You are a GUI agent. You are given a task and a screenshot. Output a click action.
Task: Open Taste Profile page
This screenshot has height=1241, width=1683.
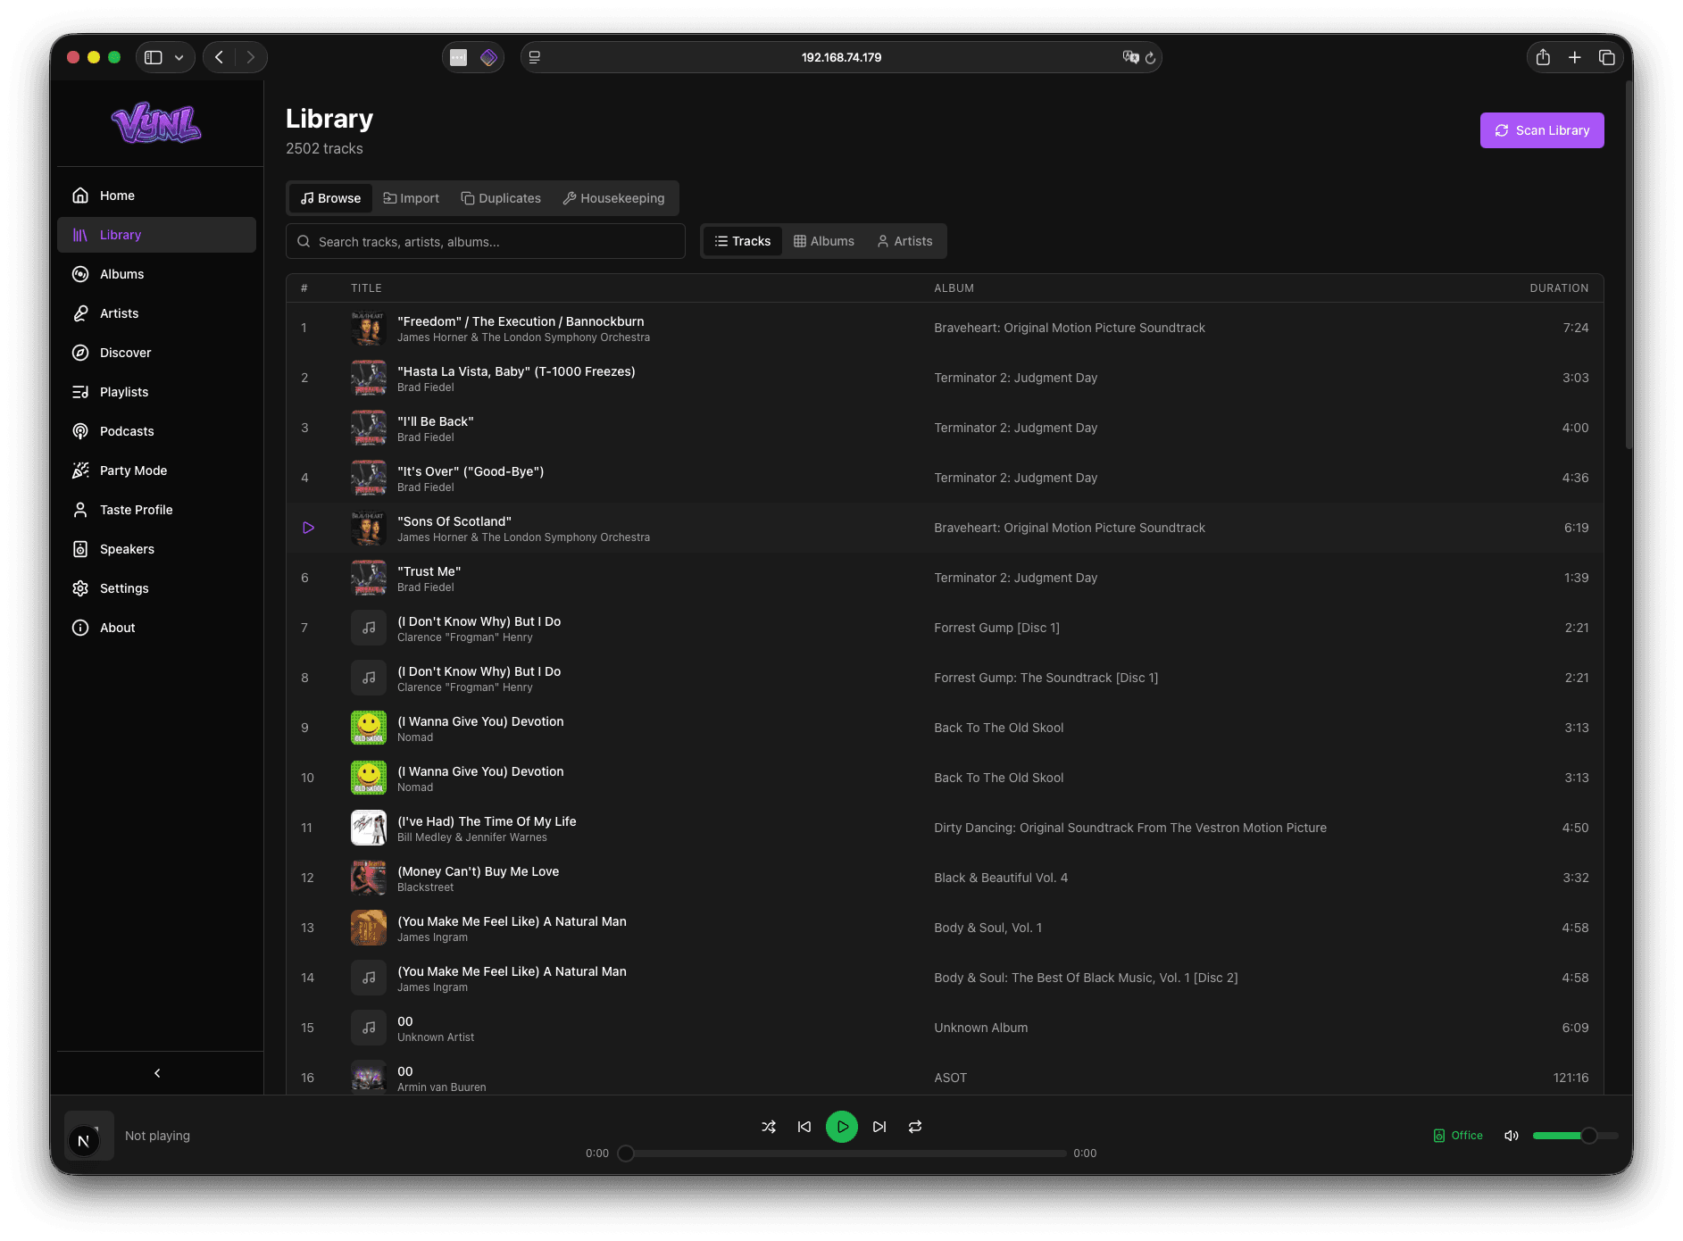(156, 510)
